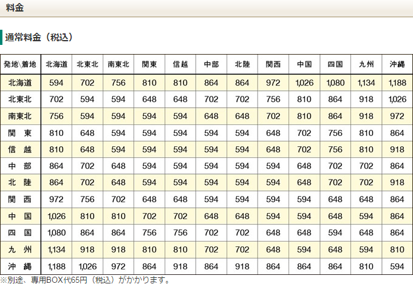Viewport: 413px width, 284px height.
Task: Click the 北東北 row label
Action: (x=20, y=100)
